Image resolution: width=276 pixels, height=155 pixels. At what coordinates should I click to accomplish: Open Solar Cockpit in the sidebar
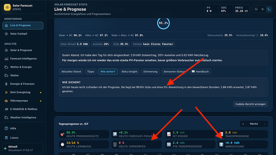pyautogui.click(x=23, y=34)
